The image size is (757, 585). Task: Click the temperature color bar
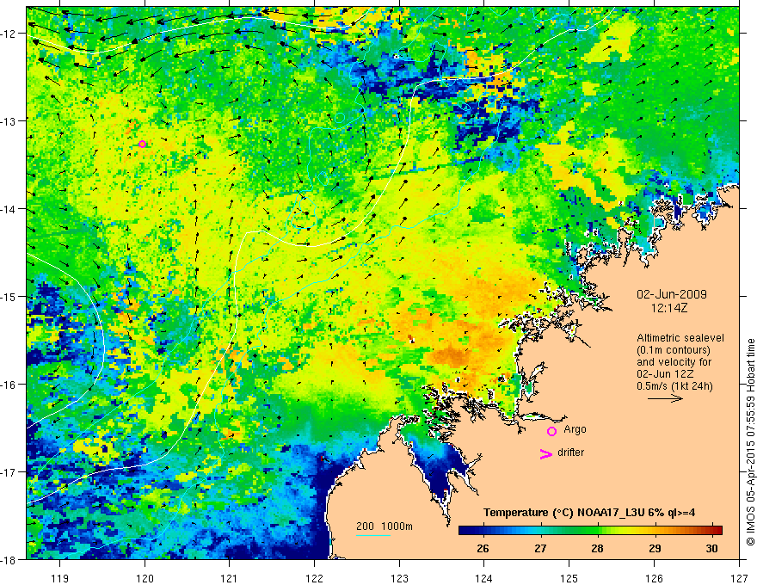coord(590,530)
